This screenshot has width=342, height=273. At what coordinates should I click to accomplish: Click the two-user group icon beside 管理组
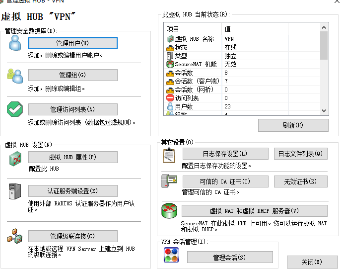click(15, 76)
